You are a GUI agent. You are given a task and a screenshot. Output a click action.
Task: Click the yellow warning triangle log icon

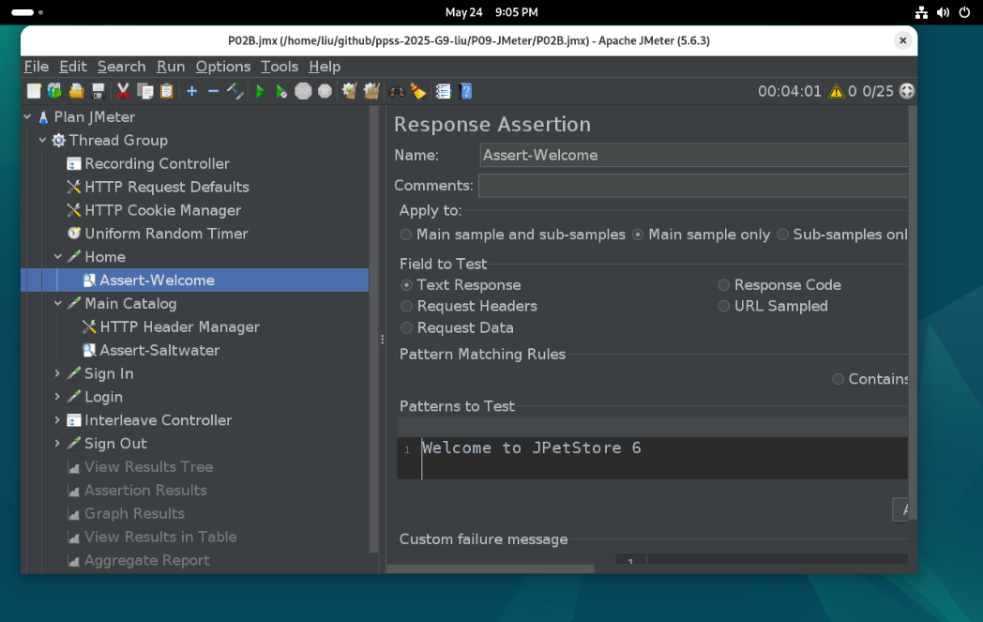coord(837,92)
